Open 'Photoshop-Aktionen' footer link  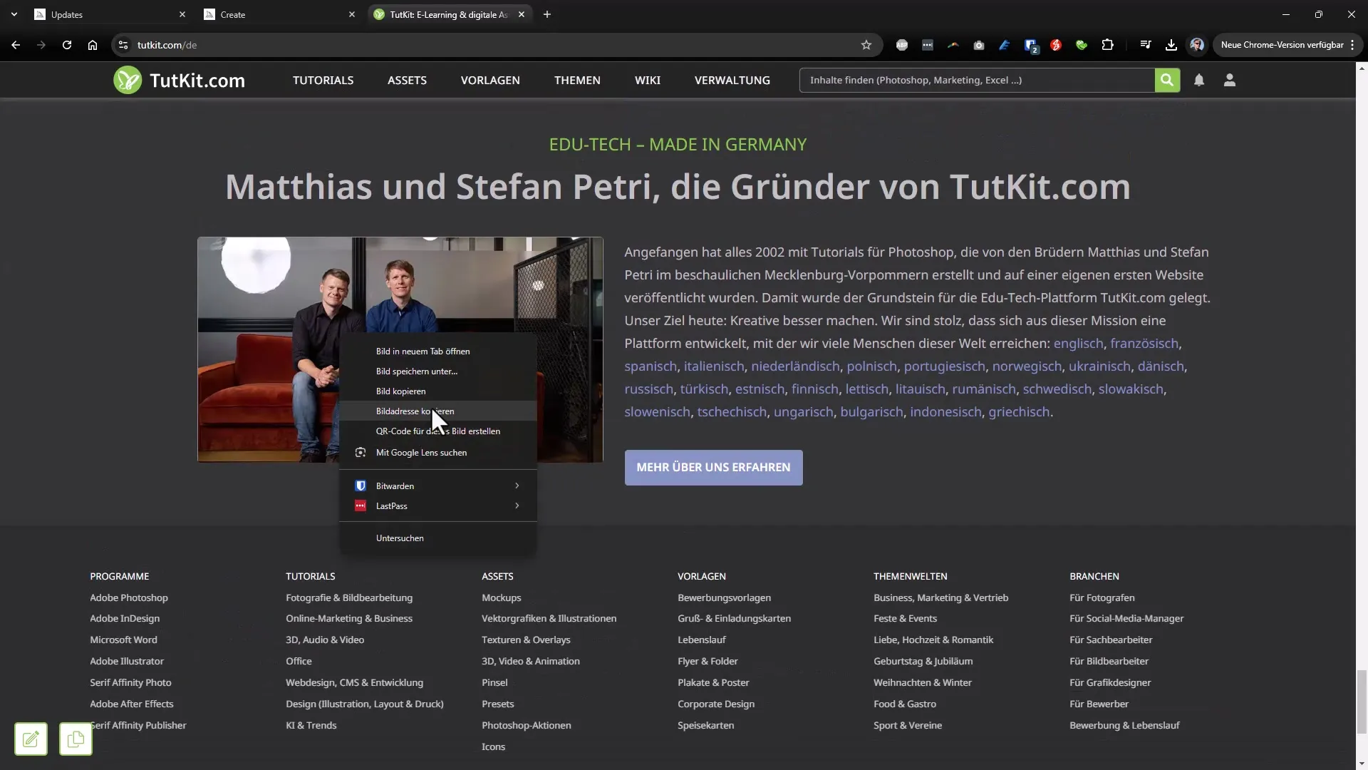click(x=527, y=725)
